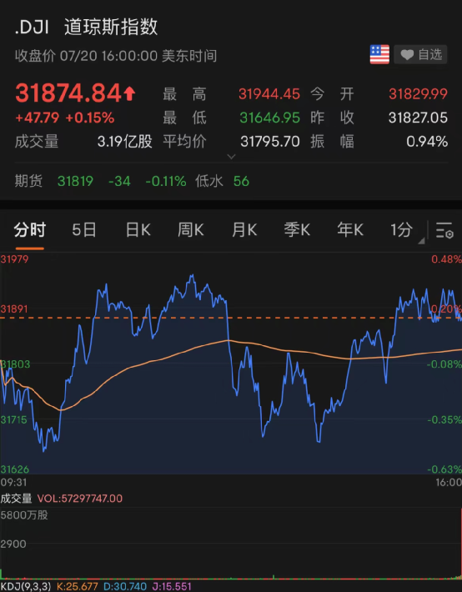
Task: Tap the red up arrow beside 31874.84
Action: click(129, 93)
